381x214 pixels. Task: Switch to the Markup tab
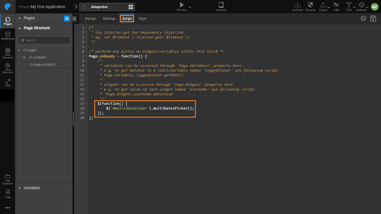point(109,19)
